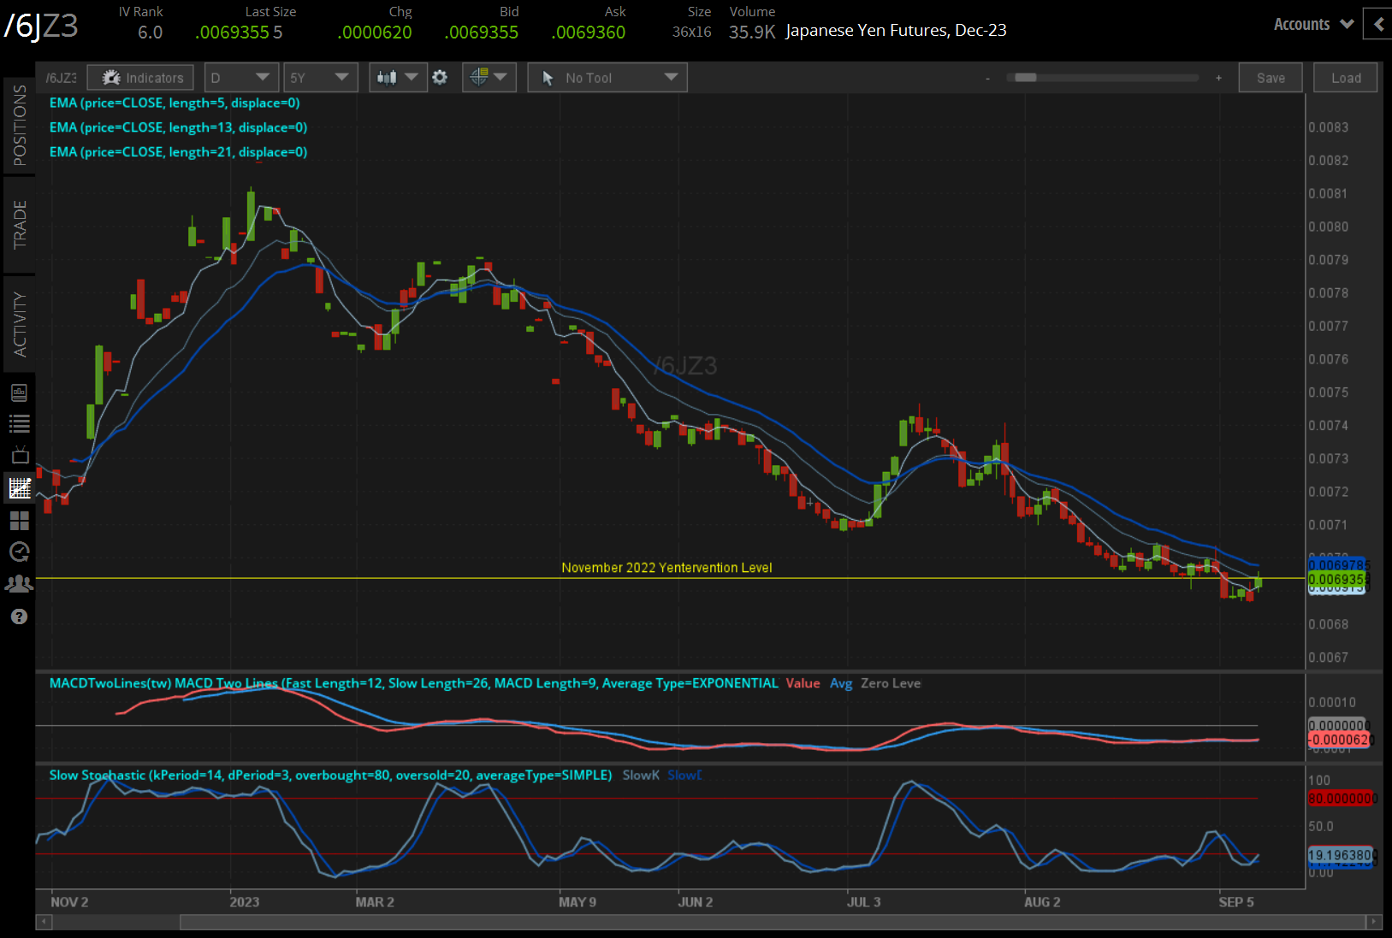Collapse the side panel with the left chevron

[x=1377, y=24]
